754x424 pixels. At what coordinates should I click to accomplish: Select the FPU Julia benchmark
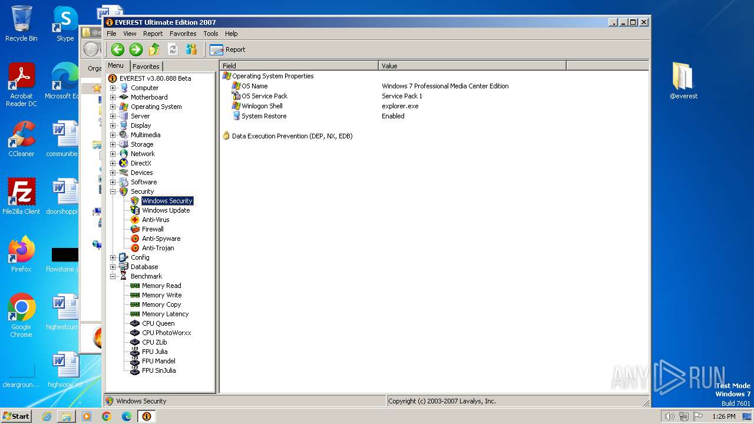click(154, 352)
